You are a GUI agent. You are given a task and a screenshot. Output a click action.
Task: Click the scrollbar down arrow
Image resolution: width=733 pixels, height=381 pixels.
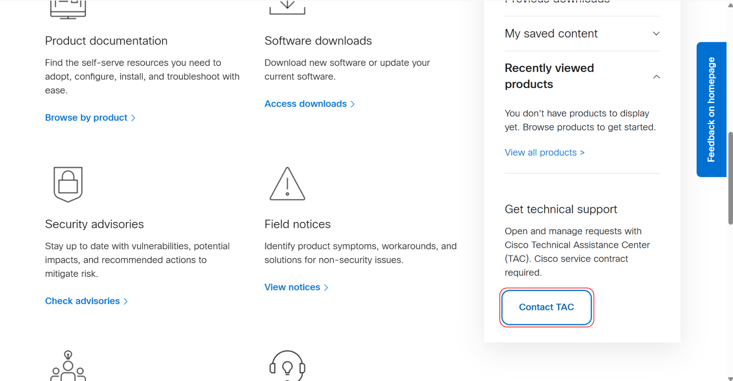pyautogui.click(x=730, y=378)
